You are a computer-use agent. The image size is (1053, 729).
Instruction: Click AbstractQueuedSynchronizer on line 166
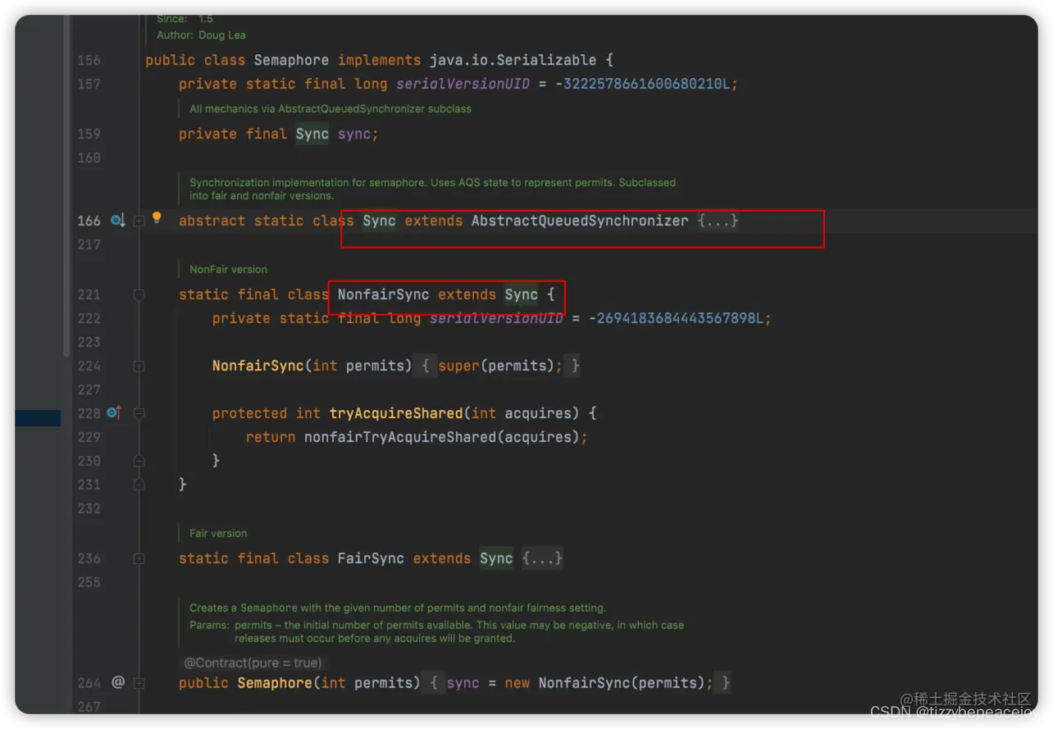[x=580, y=221]
